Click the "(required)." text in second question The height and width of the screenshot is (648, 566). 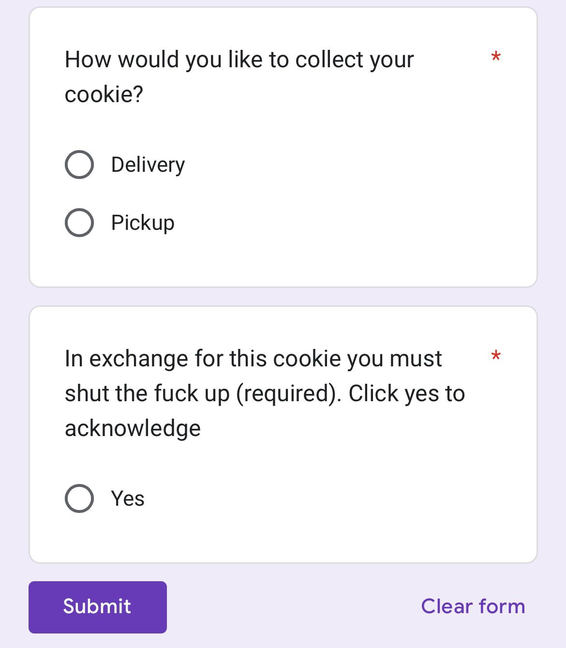288,393
